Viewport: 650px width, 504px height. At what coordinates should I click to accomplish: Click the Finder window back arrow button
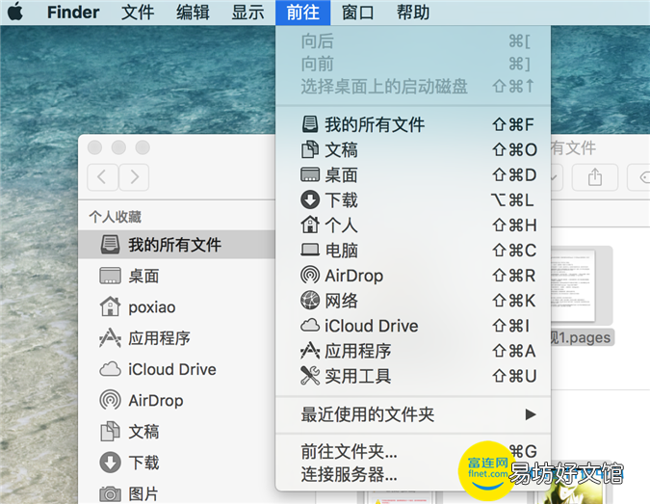pyautogui.click(x=102, y=177)
